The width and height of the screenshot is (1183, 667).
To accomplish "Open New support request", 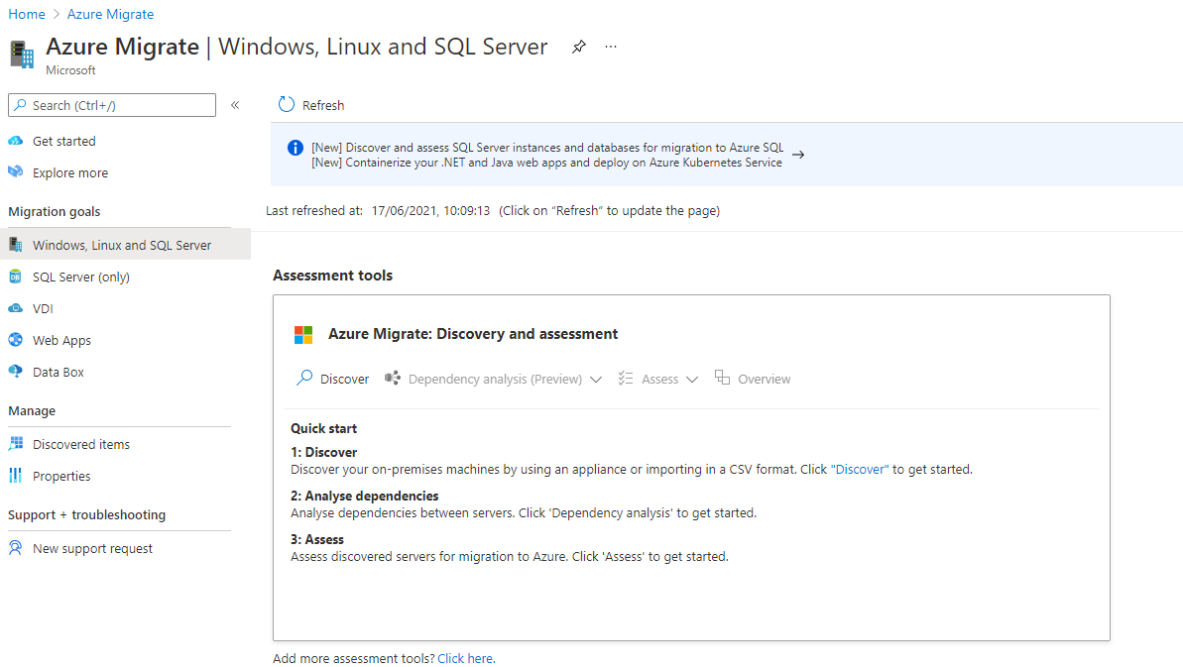I will point(92,548).
